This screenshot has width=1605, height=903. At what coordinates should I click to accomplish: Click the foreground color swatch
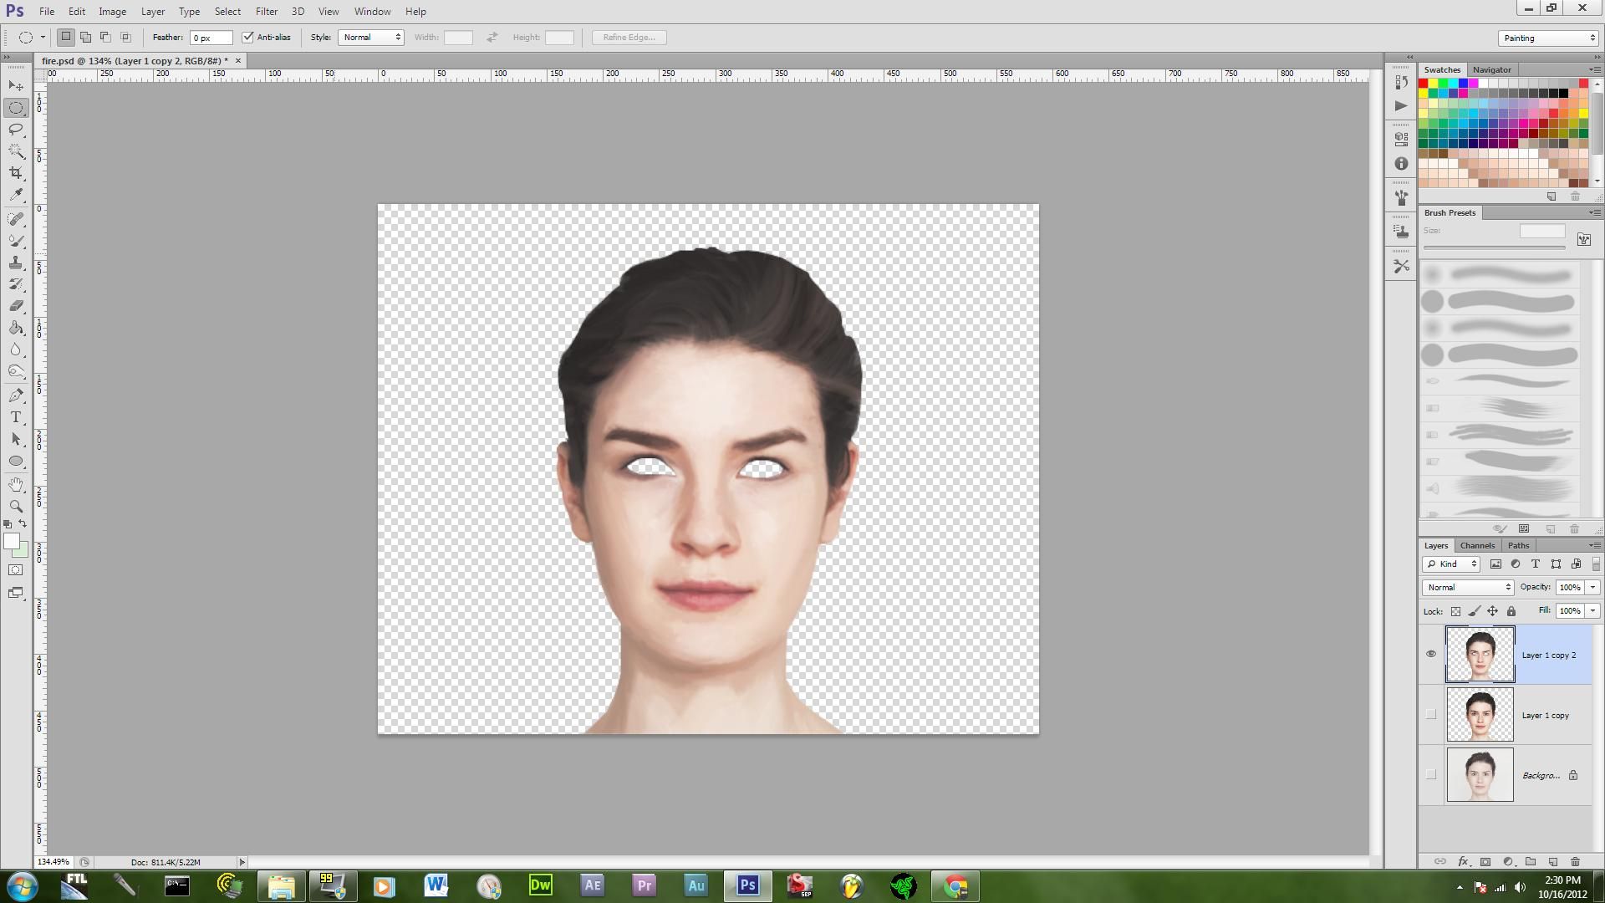[11, 541]
